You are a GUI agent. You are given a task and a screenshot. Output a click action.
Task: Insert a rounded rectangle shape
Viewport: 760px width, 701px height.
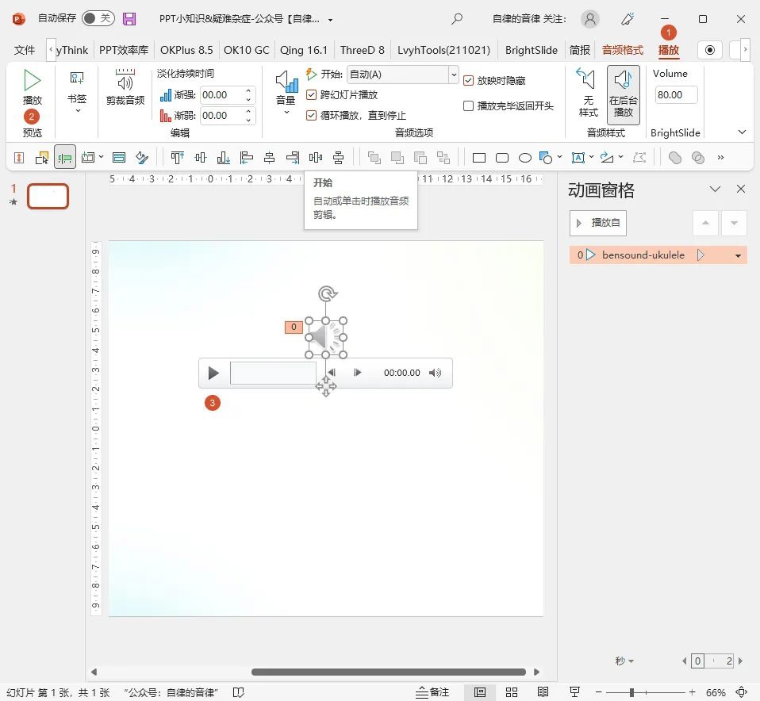[502, 158]
